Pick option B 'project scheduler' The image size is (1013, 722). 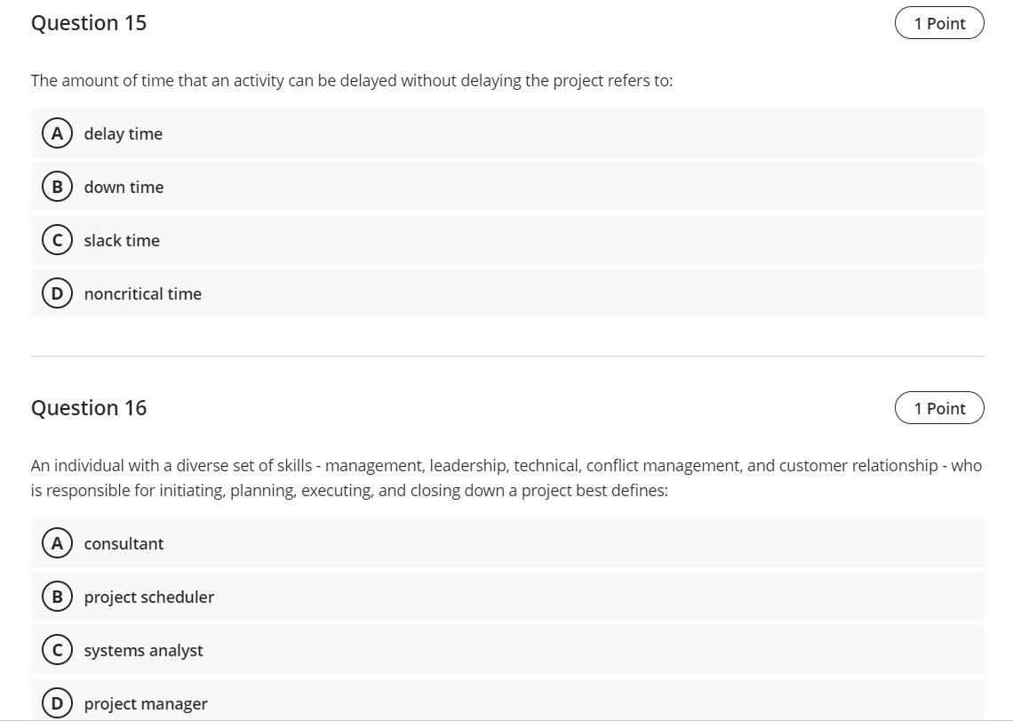pos(507,597)
